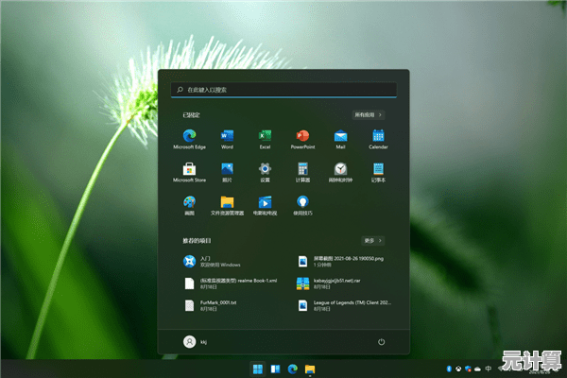Open Microsoft Edge from pinned apps
The height and width of the screenshot is (378, 567).
[x=189, y=138]
